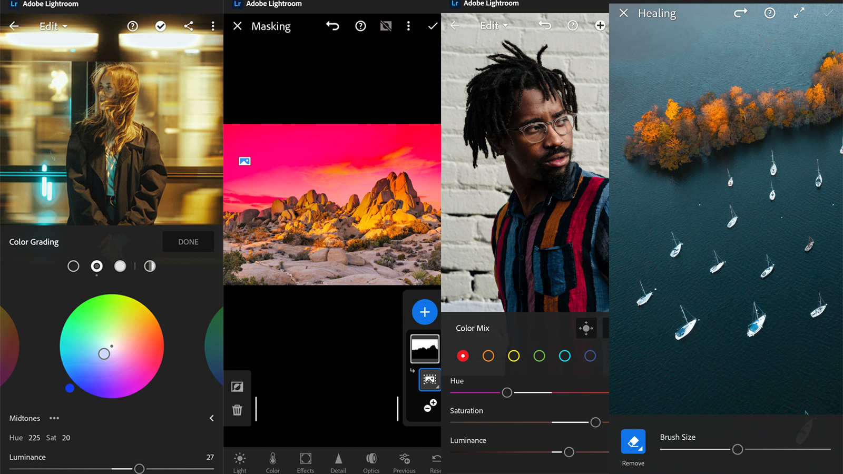Open the Effects tab in bottom bar
Screen dimensions: 843x474
pyautogui.click(x=306, y=462)
